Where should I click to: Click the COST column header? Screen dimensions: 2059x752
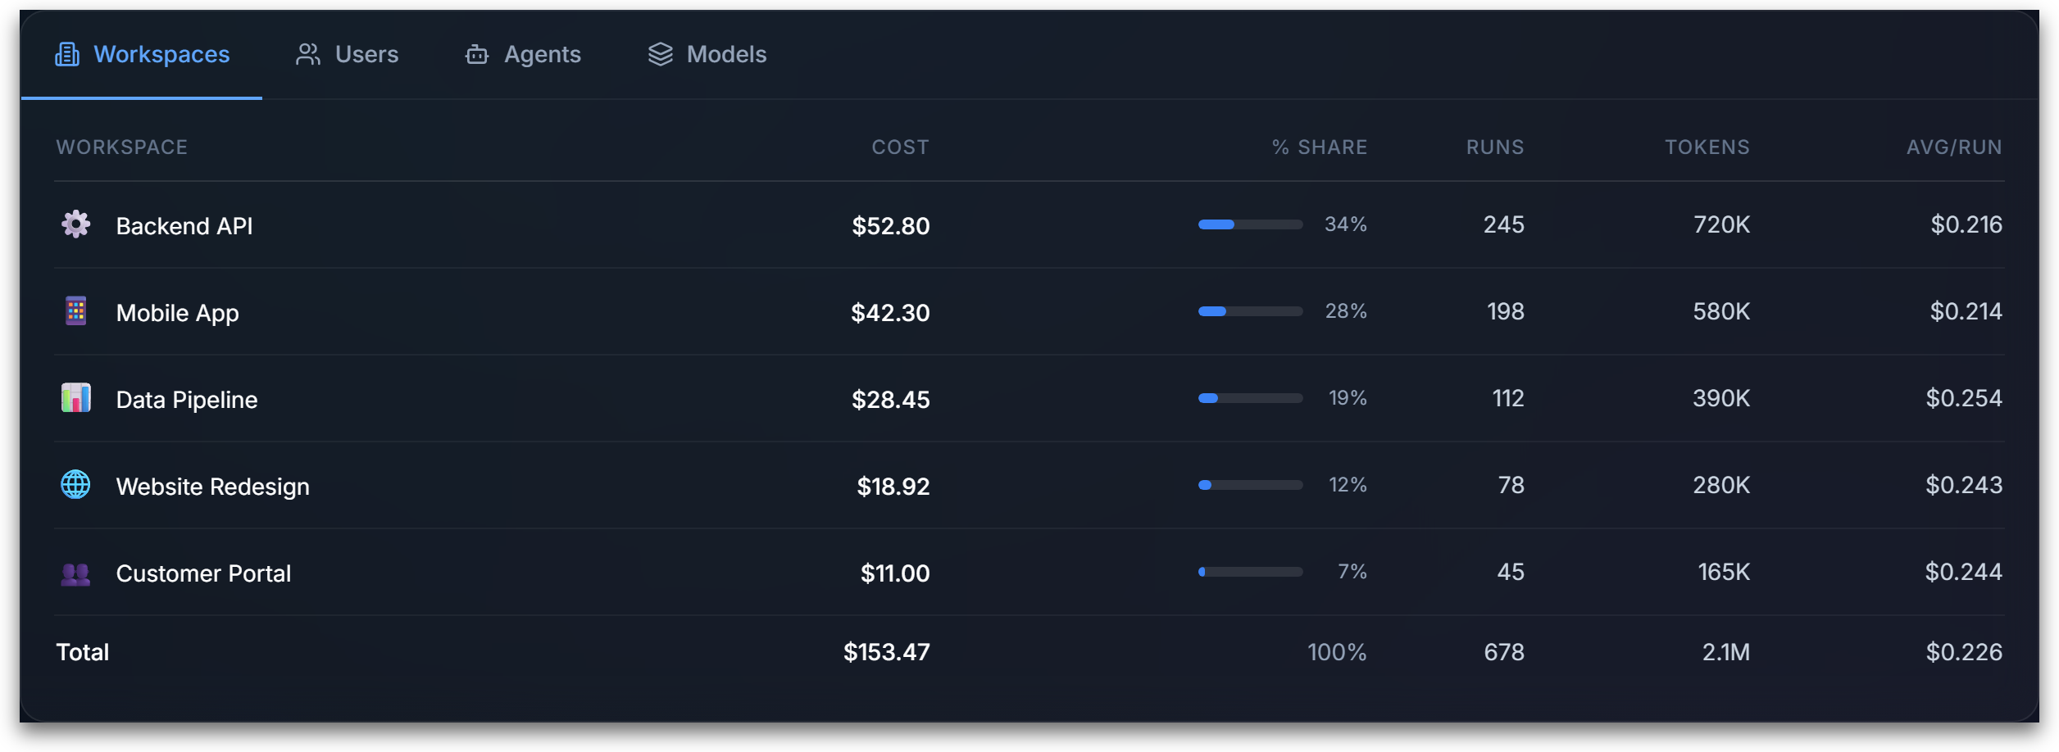(900, 147)
